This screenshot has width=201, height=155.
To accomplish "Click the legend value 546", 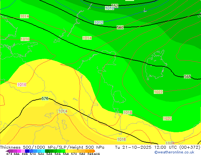I will pyautogui.click(x=58, y=154).
